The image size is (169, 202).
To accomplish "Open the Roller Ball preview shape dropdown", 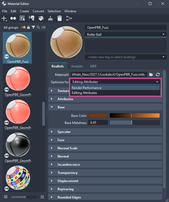I will (x=125, y=34).
